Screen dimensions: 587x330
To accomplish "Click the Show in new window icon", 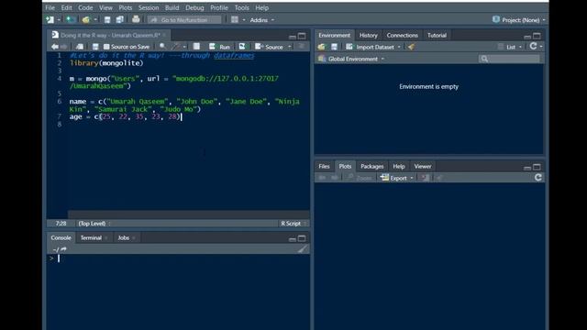I will point(80,47).
